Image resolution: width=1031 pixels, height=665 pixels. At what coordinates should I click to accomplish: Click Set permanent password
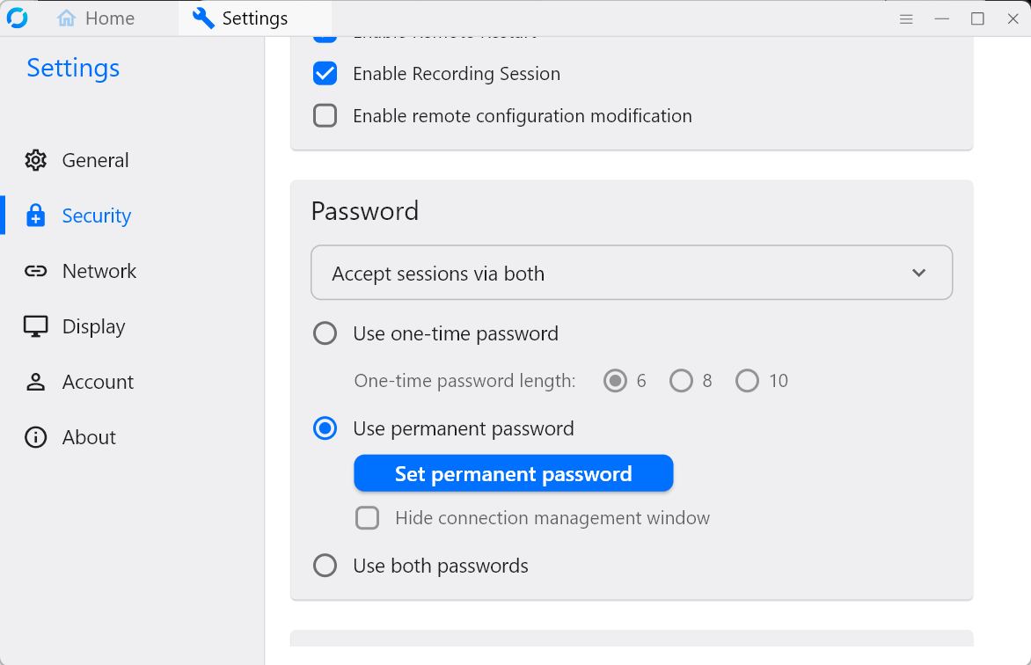(513, 473)
